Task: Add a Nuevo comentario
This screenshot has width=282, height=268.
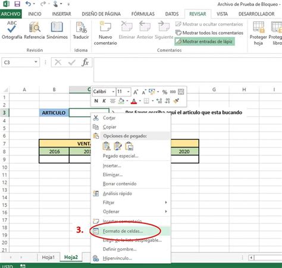Action: click(105, 33)
